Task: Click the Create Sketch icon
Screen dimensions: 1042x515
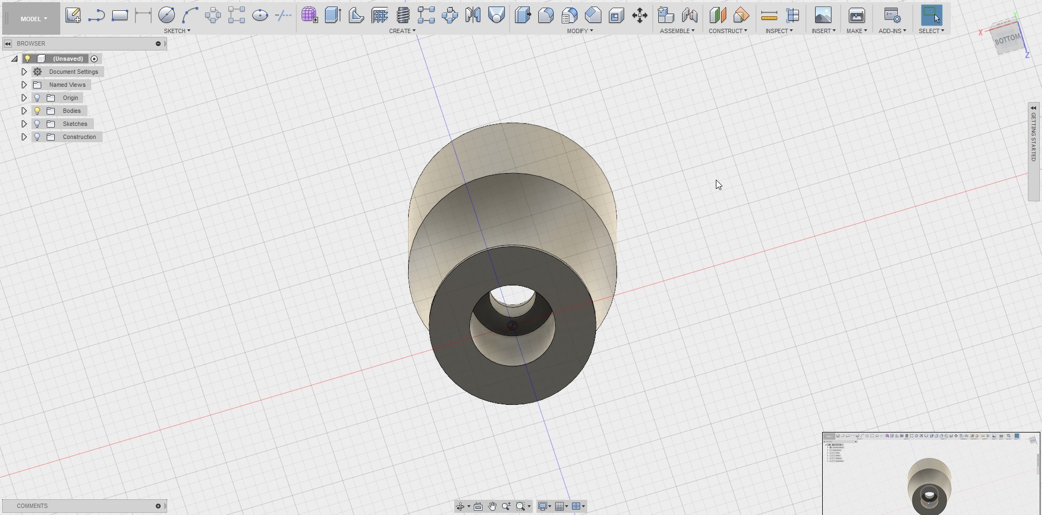Action: [x=73, y=15]
